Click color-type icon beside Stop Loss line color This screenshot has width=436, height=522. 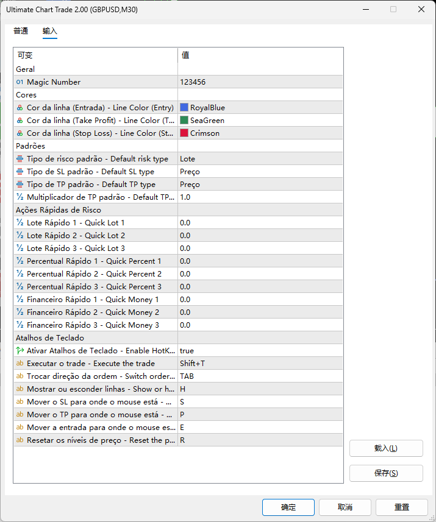pyautogui.click(x=20, y=133)
